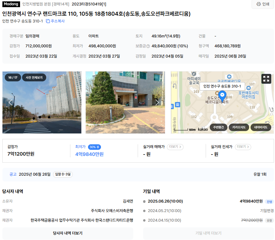Viewport: 275px width, 240px height.
Task: Click 더보기 next to 실거래 전세가
Action: pyautogui.click(x=243, y=147)
